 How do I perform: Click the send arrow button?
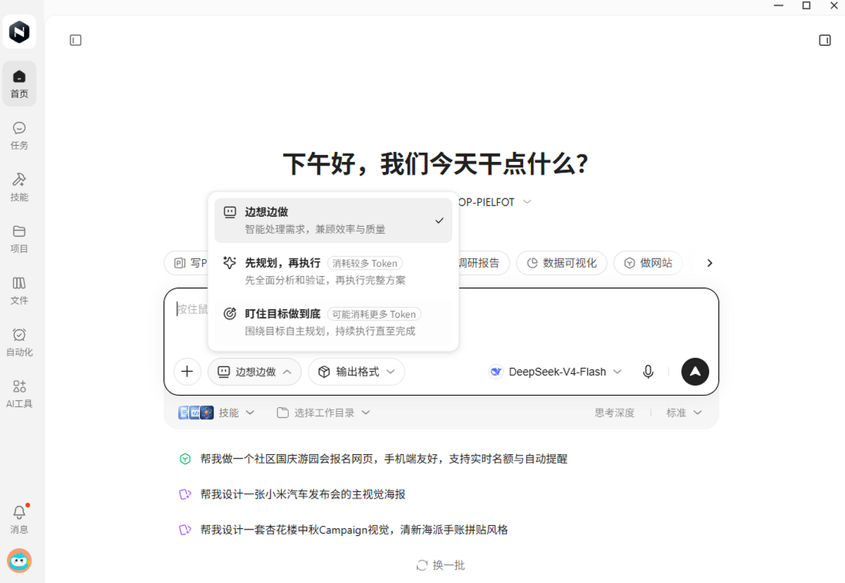pos(695,372)
